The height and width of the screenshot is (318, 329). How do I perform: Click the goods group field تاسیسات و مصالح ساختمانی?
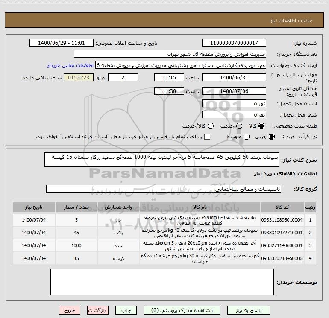pyautogui.click(x=164, y=189)
